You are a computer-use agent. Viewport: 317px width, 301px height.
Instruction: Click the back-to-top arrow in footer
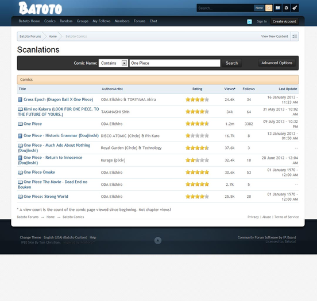tap(158, 240)
